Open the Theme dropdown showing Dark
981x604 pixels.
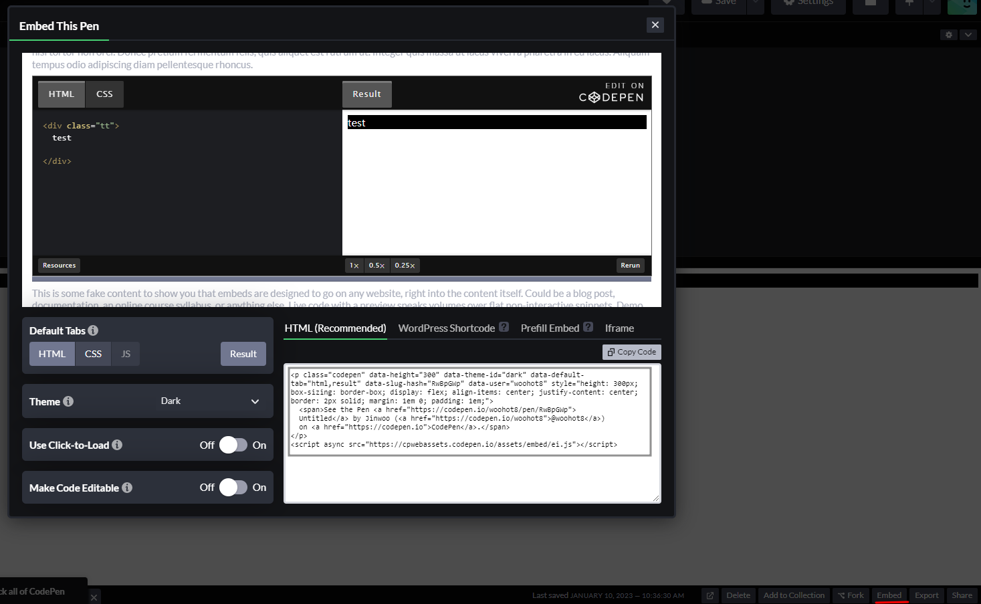pos(210,401)
